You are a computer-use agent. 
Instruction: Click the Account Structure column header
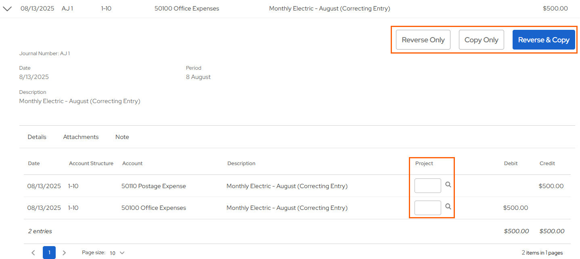pos(91,164)
